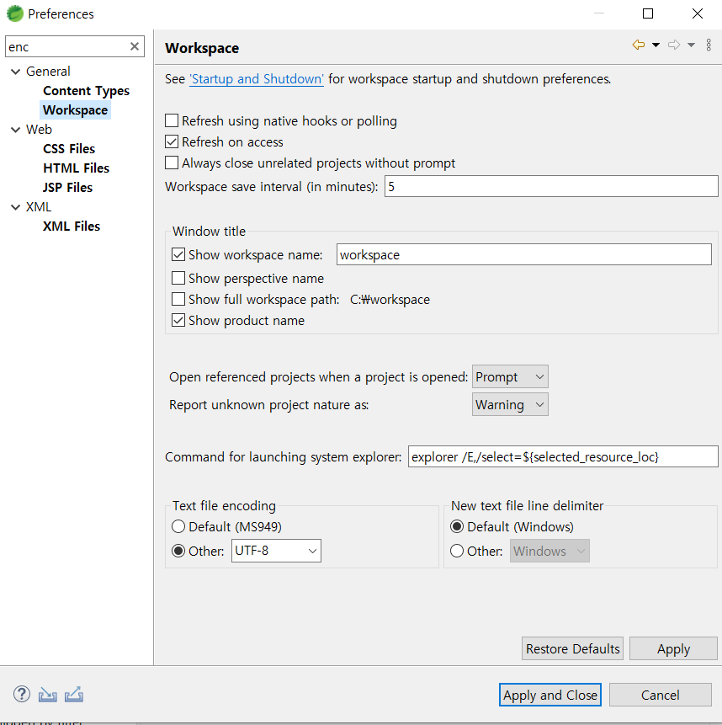Disable the Show workspace name option
Screen dimensions: 722x725
click(178, 254)
